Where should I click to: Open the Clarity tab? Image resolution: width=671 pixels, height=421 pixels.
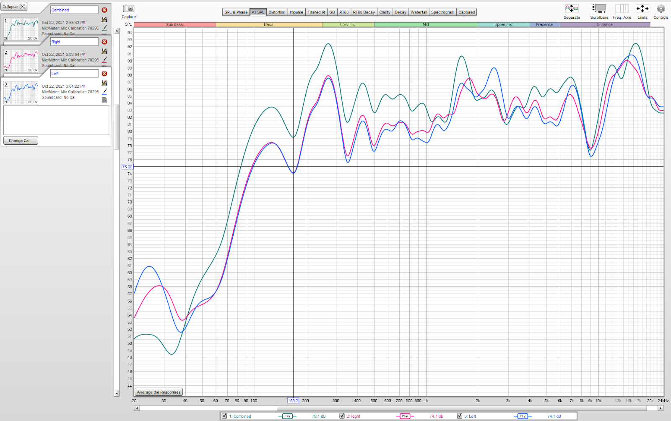click(x=385, y=12)
